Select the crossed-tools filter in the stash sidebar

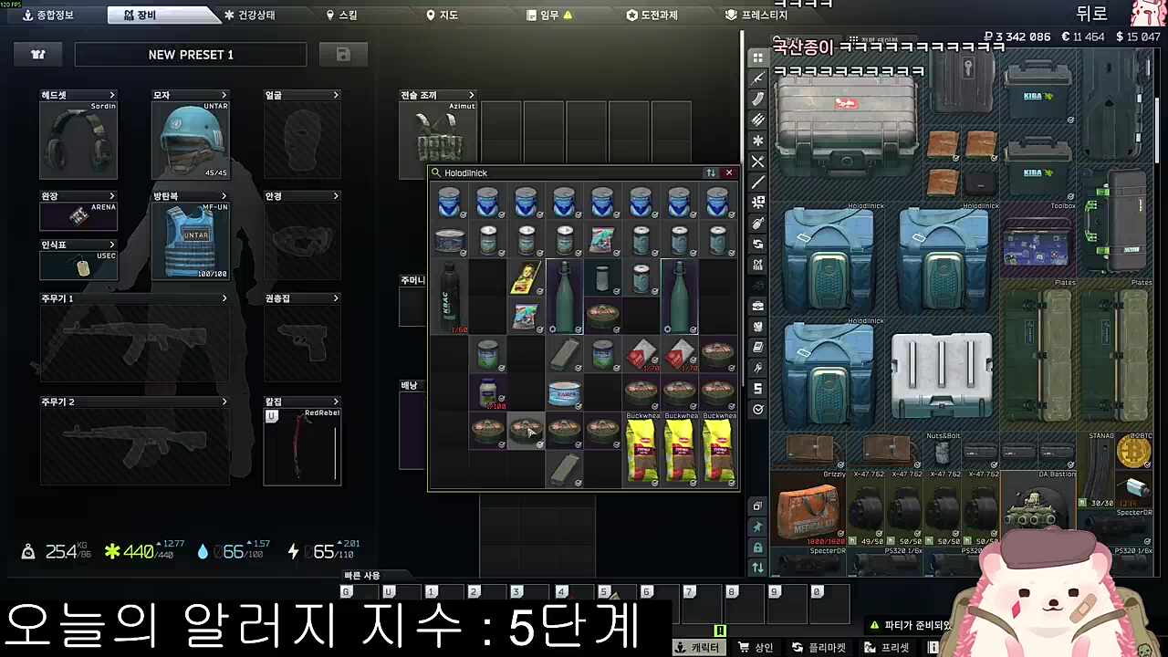tap(757, 162)
